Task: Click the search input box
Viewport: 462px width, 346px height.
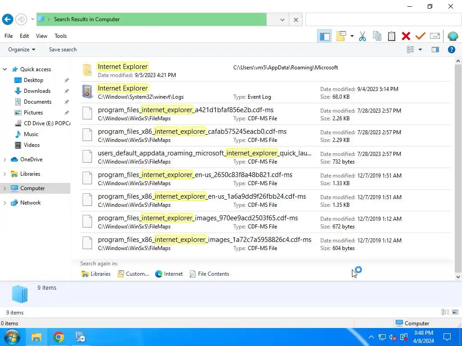Action: tap(383, 20)
